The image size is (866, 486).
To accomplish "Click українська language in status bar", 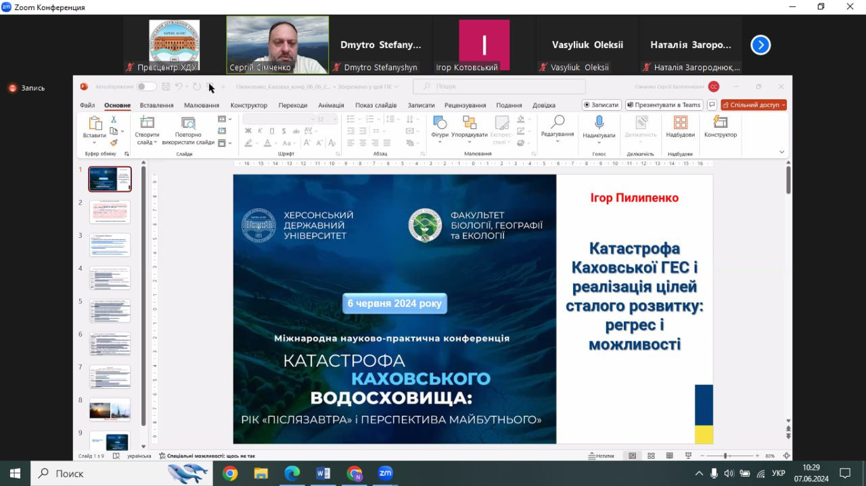I will pyautogui.click(x=139, y=456).
